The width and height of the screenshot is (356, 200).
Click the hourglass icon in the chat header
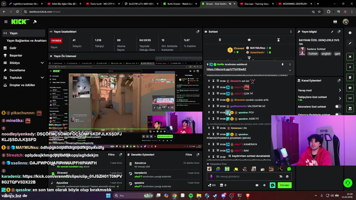click(278, 40)
